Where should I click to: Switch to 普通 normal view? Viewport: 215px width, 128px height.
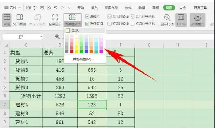coord(7,20)
